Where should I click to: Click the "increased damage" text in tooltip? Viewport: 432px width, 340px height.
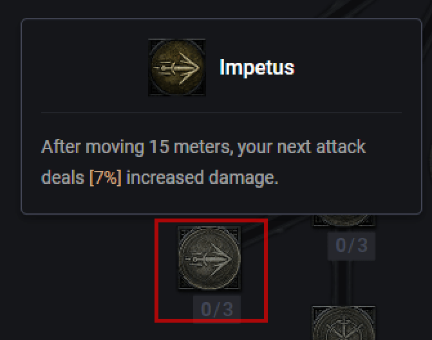pyautogui.click(x=202, y=178)
